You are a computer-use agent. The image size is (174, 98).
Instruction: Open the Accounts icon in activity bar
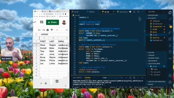[170, 76]
